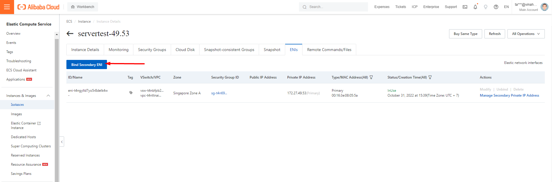Collapse the left sidebar panel

pyautogui.click(x=62, y=142)
